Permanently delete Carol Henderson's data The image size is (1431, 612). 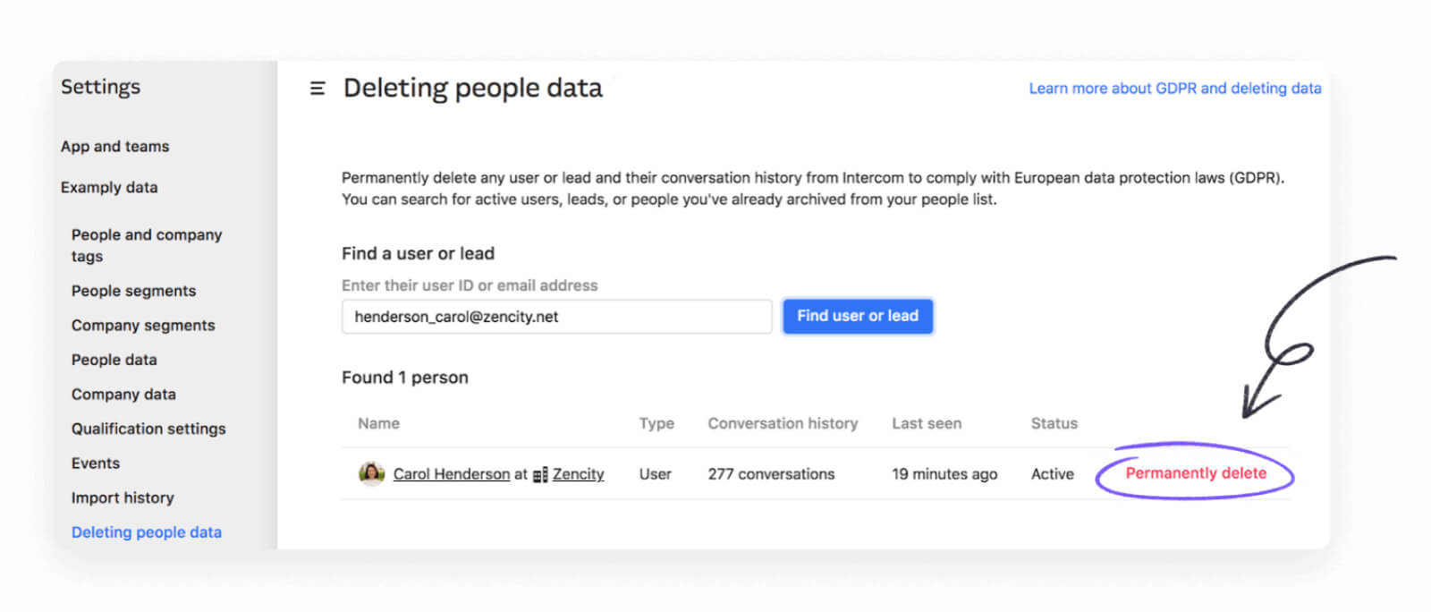[1197, 473]
